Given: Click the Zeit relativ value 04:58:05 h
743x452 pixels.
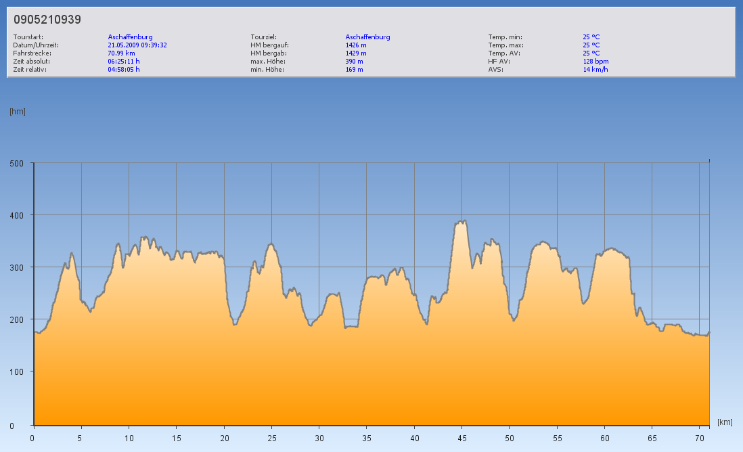Looking at the screenshot, I should (124, 69).
